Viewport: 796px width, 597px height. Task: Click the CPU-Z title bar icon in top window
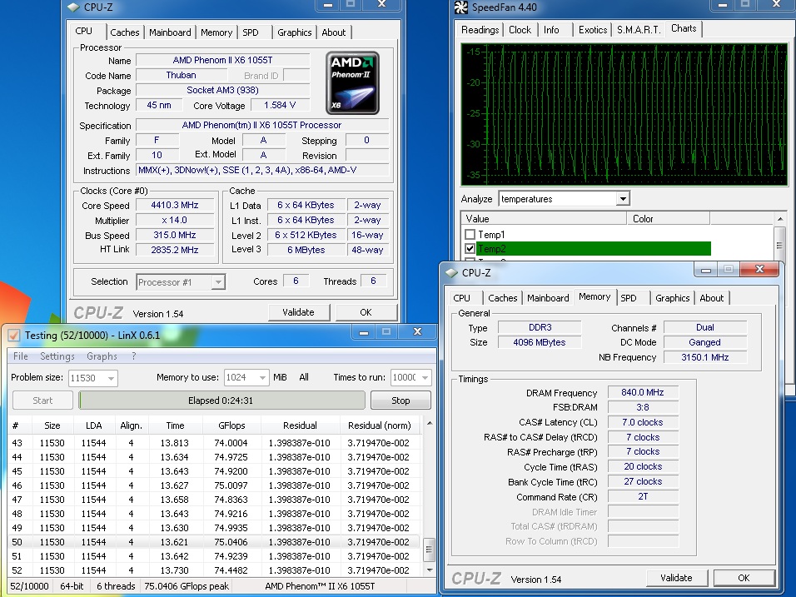point(74,7)
